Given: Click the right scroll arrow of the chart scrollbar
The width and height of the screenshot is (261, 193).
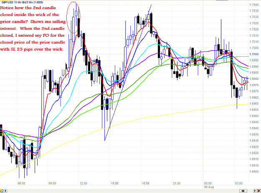Looking at the screenshot, I should [x=255, y=190].
